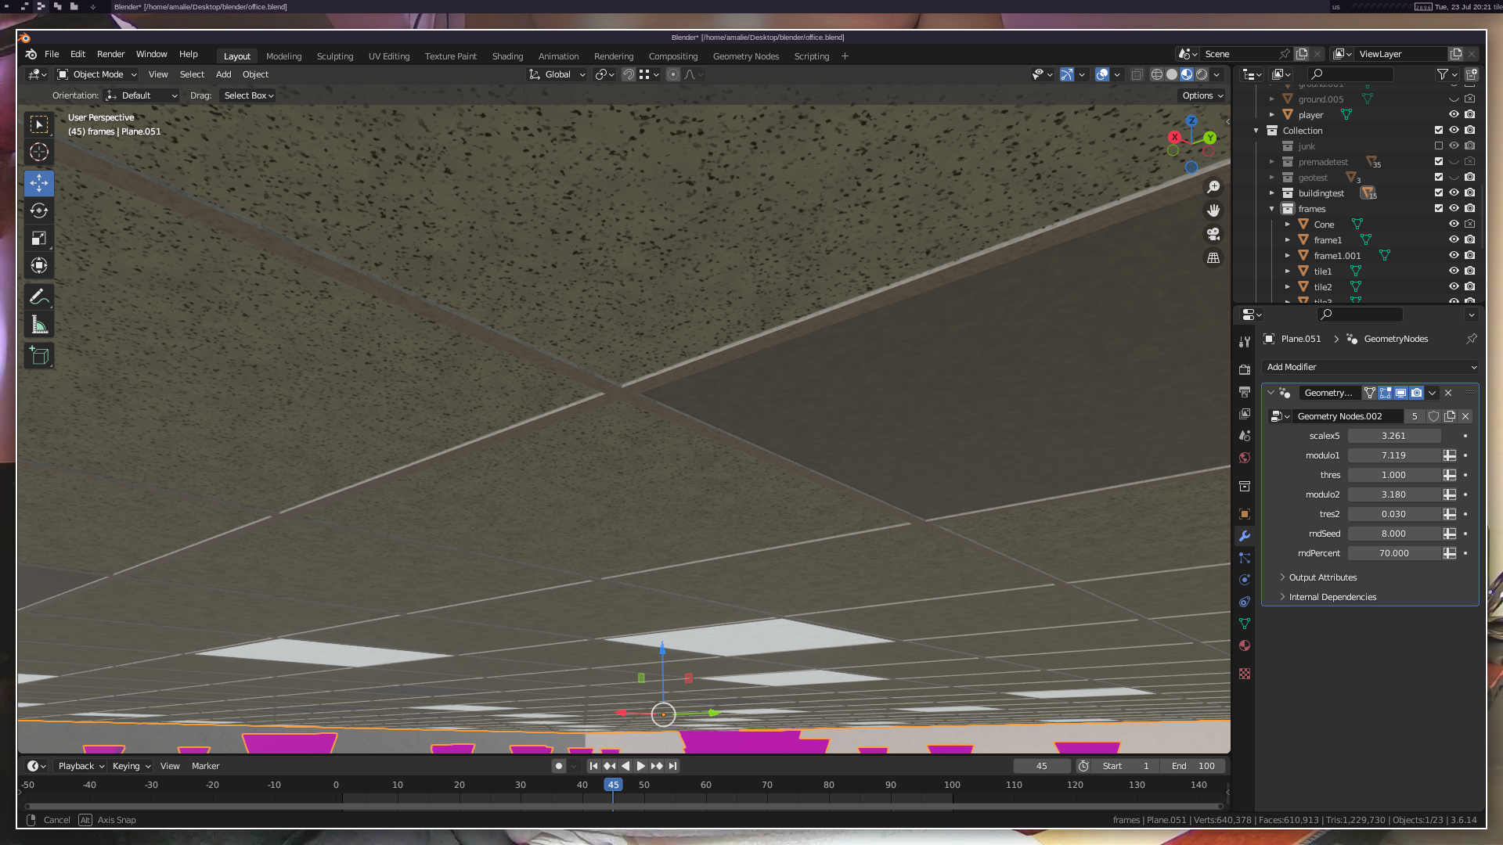Select the Rotate tool in toolbar
This screenshot has width=1503, height=845.
[39, 210]
